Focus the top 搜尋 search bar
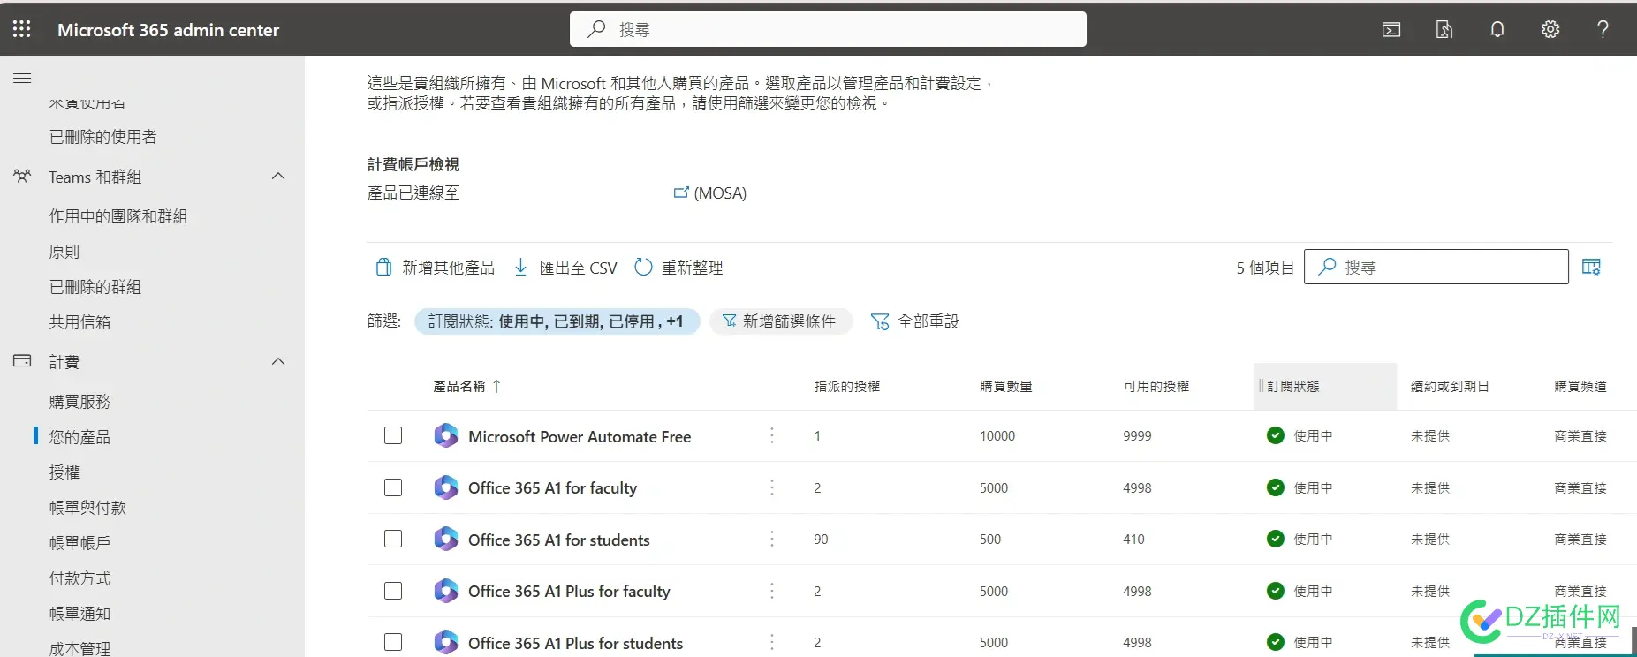This screenshot has width=1637, height=657. coord(828,29)
